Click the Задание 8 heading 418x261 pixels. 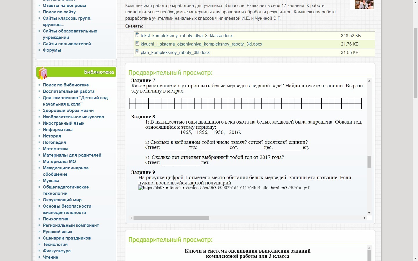click(x=143, y=117)
